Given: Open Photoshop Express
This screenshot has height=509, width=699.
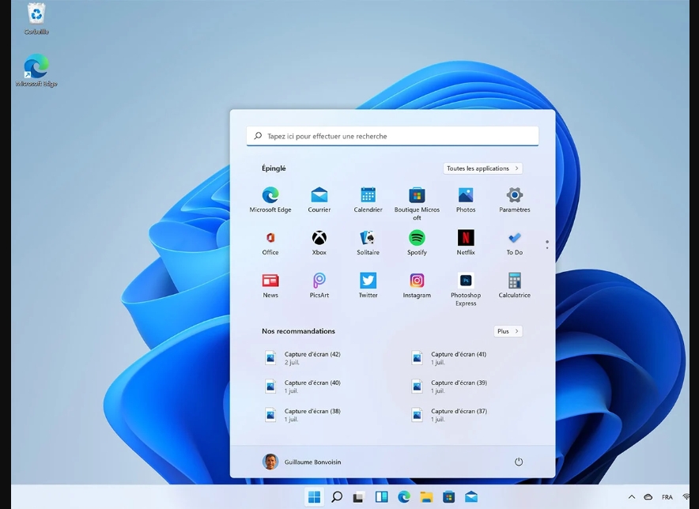Looking at the screenshot, I should pos(466,281).
